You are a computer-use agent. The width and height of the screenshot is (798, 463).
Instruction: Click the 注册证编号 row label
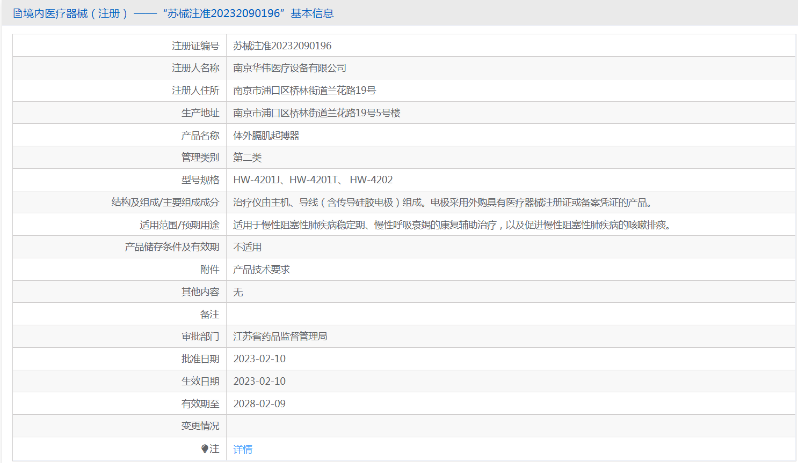[x=195, y=46]
